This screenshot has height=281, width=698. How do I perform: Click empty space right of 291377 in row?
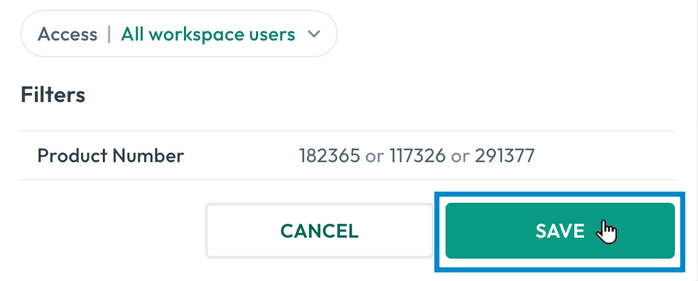604,156
